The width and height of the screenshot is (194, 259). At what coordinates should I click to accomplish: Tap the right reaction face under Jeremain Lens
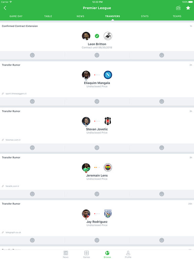[x=162, y=194]
